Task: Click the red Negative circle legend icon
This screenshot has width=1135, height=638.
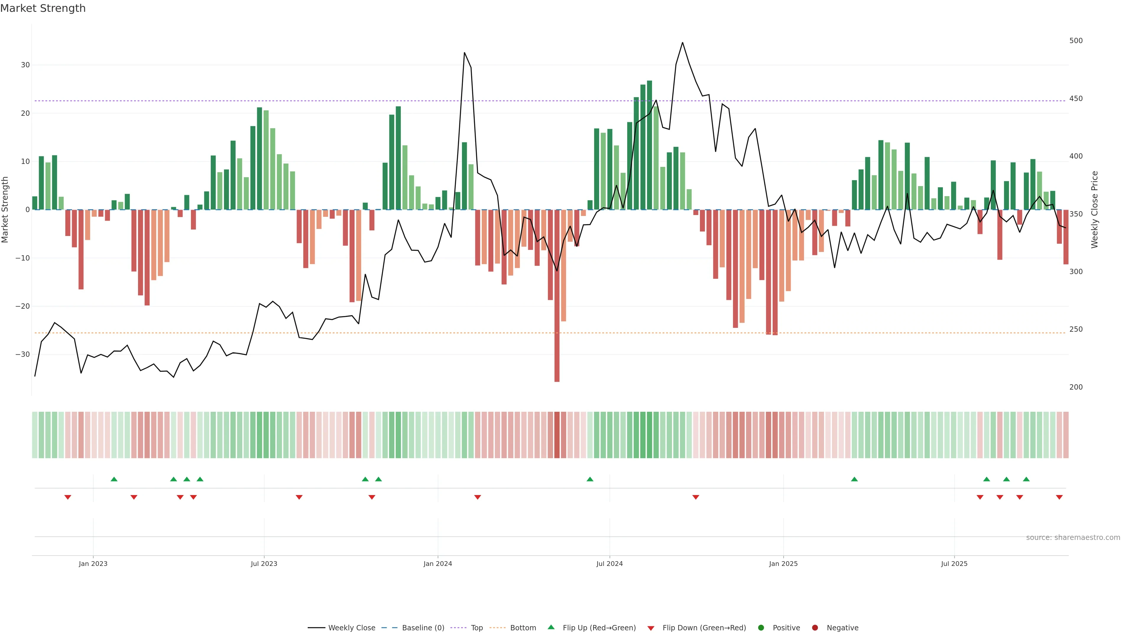Action: [x=815, y=628]
